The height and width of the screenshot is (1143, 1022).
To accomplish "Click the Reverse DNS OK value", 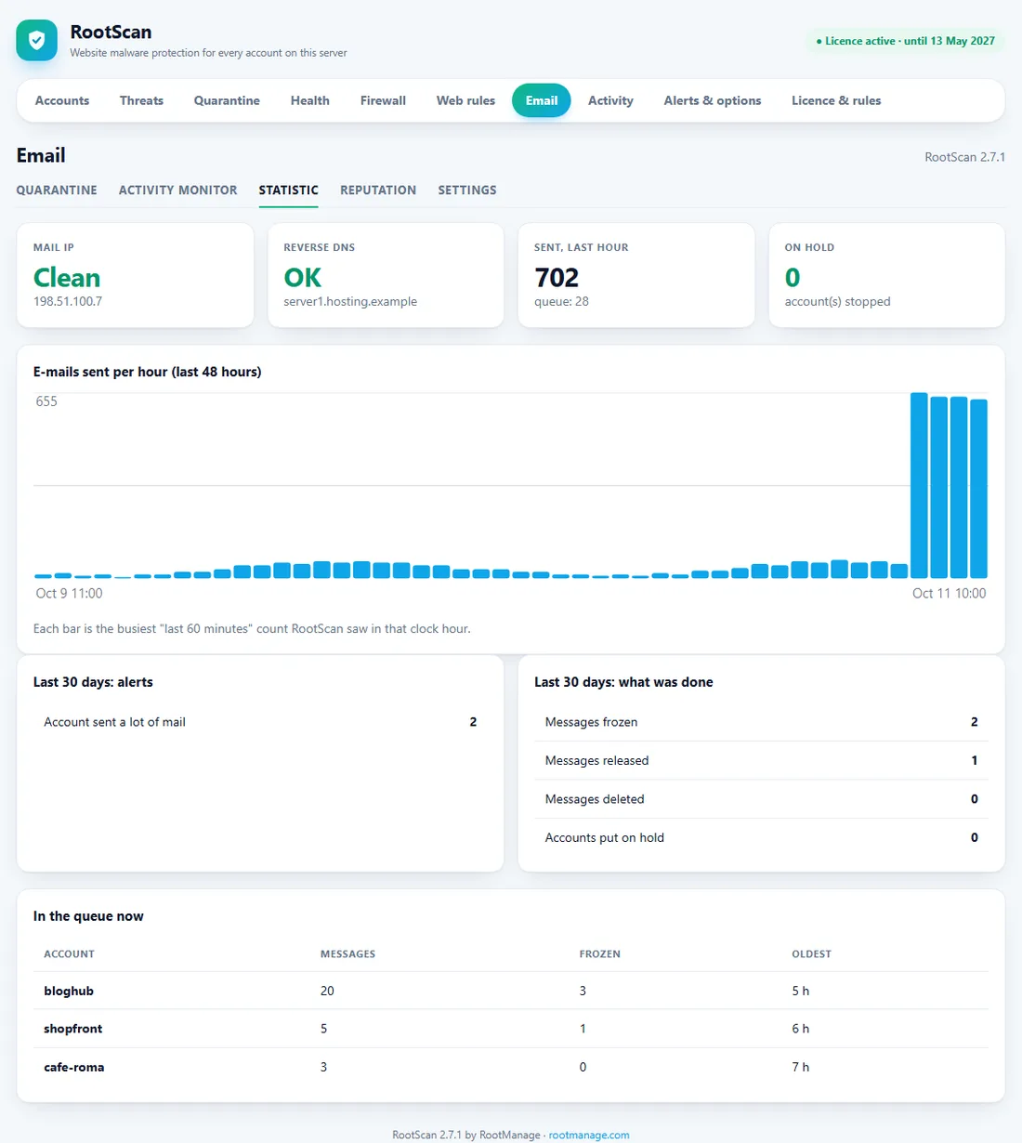I will tap(303, 278).
